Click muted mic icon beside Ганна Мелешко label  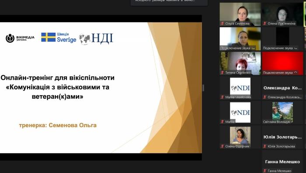(265, 171)
